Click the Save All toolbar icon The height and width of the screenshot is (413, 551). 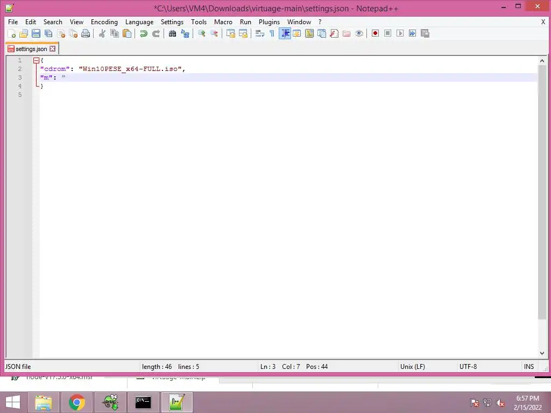48,34
